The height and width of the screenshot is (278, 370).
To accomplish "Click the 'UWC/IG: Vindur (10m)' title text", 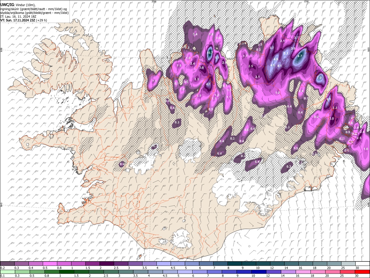I will tap(18, 5).
